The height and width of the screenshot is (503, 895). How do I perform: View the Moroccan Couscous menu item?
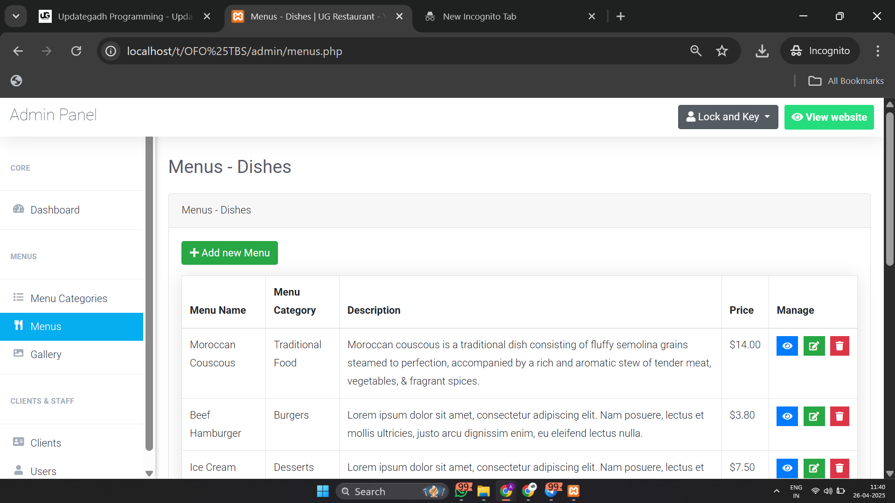[787, 346]
